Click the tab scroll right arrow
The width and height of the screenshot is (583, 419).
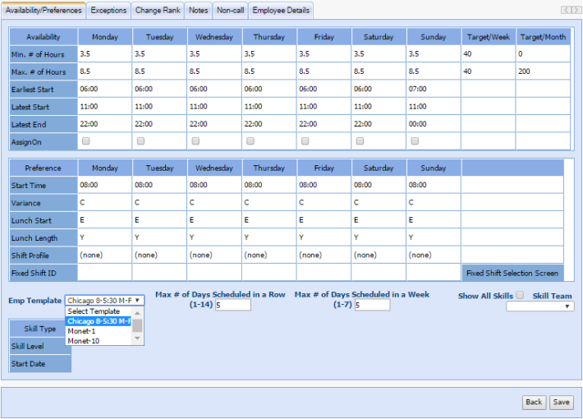pyautogui.click(x=576, y=10)
